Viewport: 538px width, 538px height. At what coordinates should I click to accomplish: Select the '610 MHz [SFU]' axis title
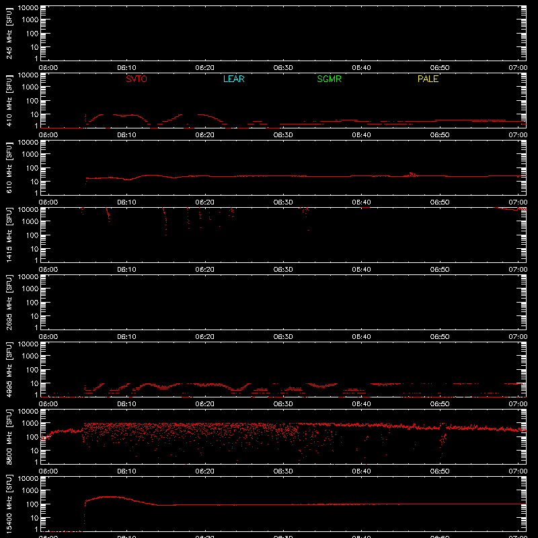tap(9, 167)
